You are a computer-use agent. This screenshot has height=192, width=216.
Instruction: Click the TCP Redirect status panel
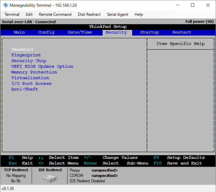pos(16,175)
